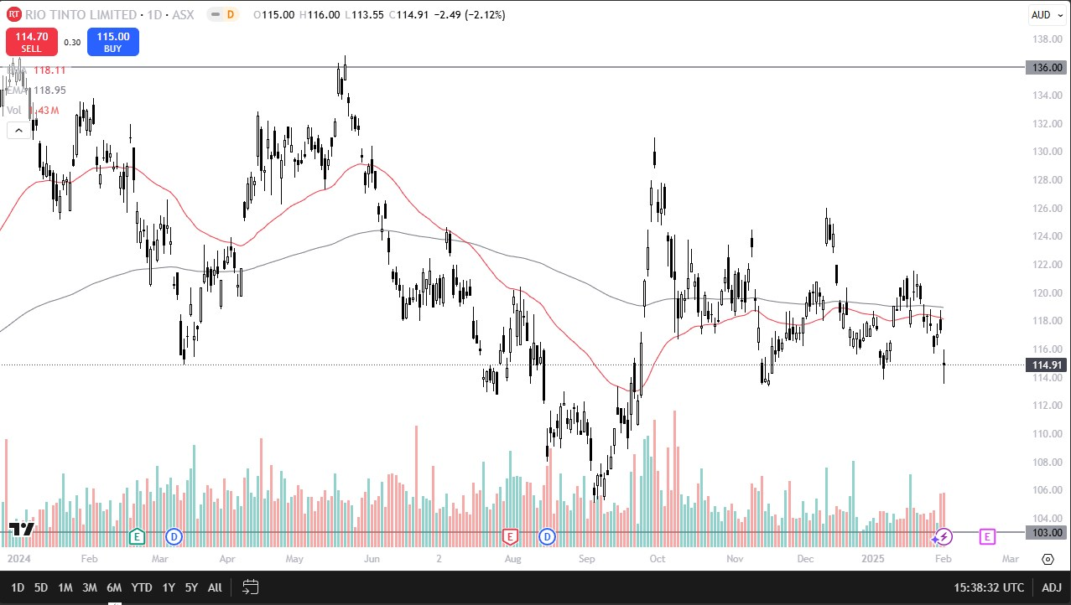Click the Oct label on the time axis
This screenshot has width=1071, height=605.
click(658, 558)
